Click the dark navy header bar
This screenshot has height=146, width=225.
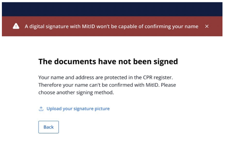coord(112,9)
